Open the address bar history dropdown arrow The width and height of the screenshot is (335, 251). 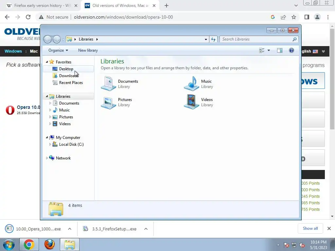pos(206,39)
